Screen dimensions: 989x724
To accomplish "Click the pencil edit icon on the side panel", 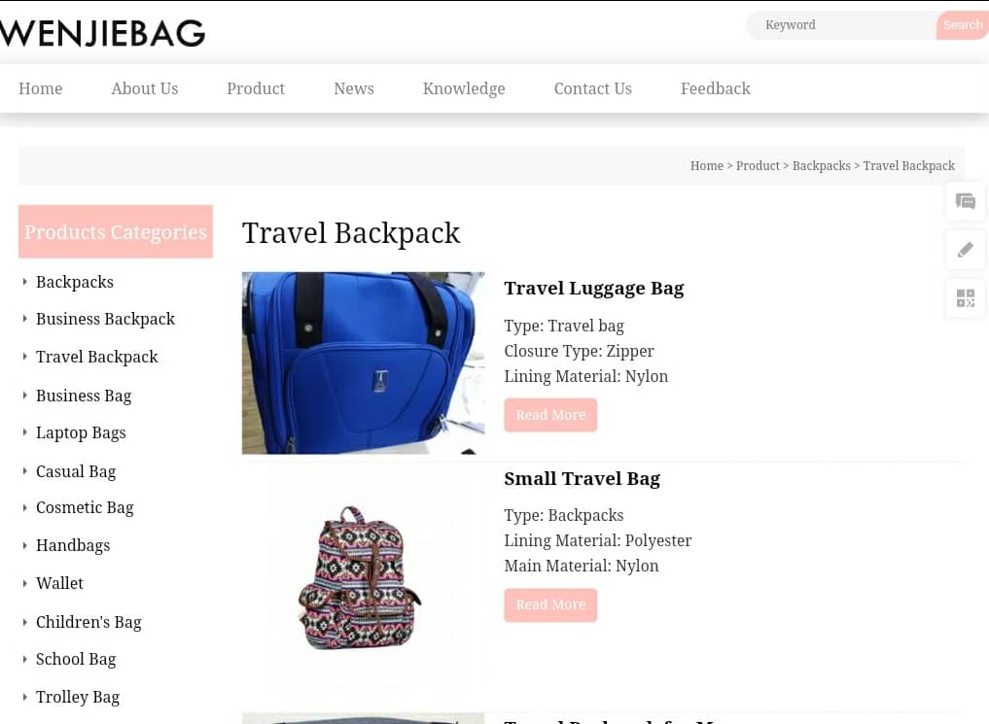I will (965, 250).
